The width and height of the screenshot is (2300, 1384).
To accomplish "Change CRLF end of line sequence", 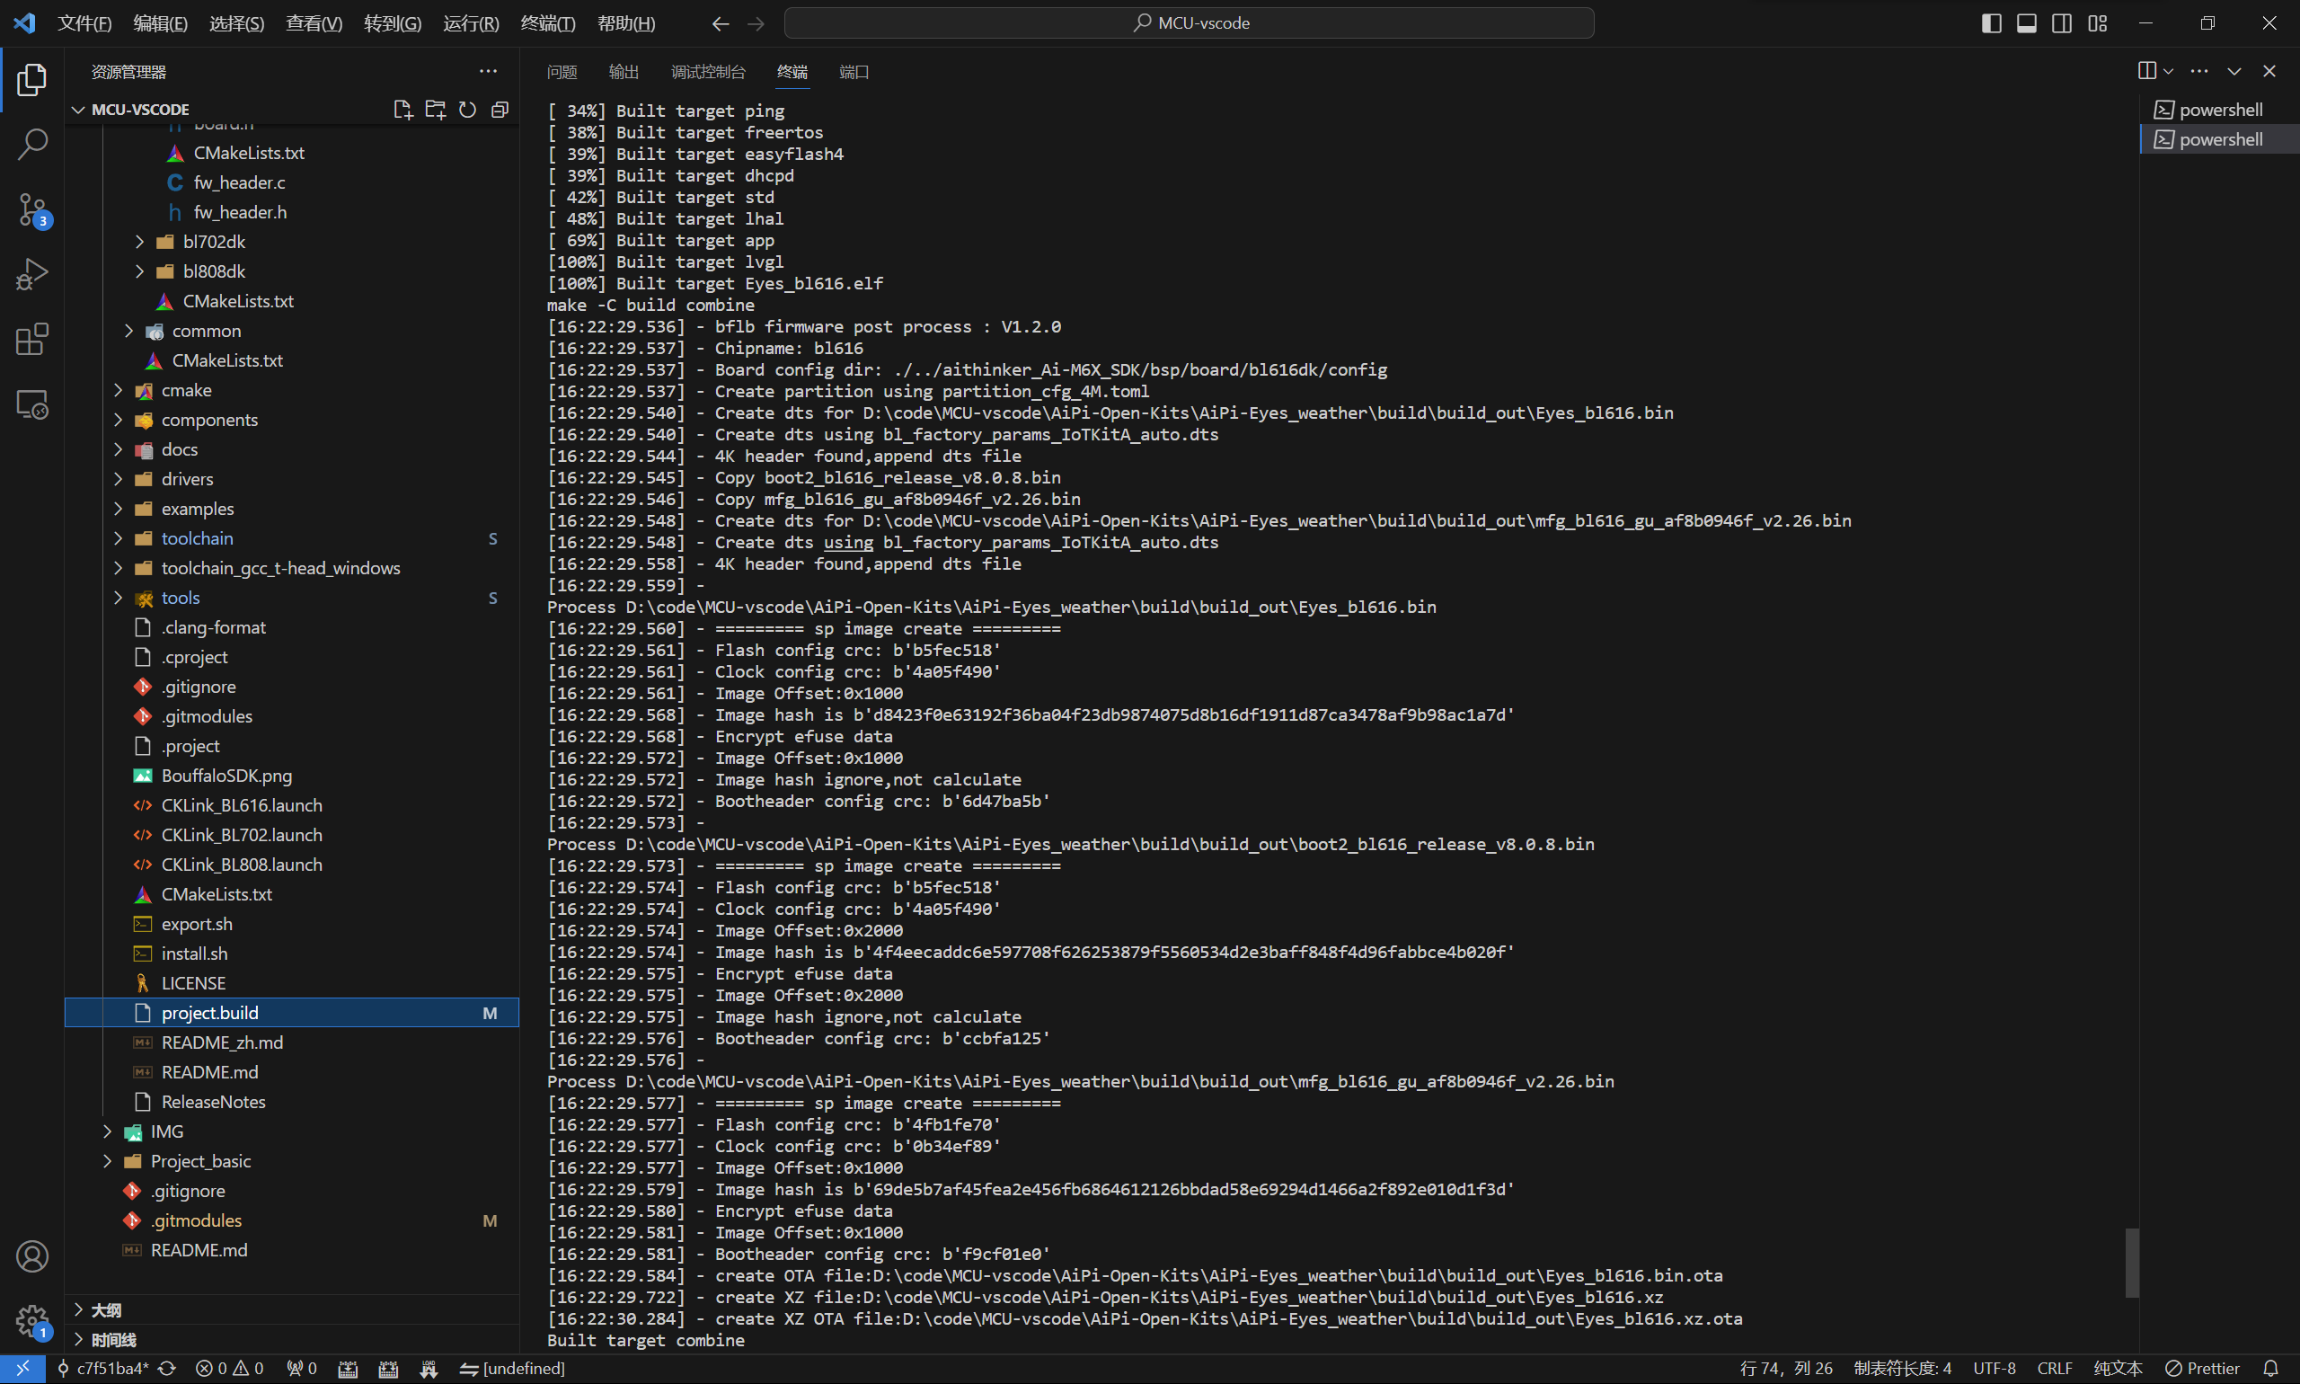I will click(x=2055, y=1368).
